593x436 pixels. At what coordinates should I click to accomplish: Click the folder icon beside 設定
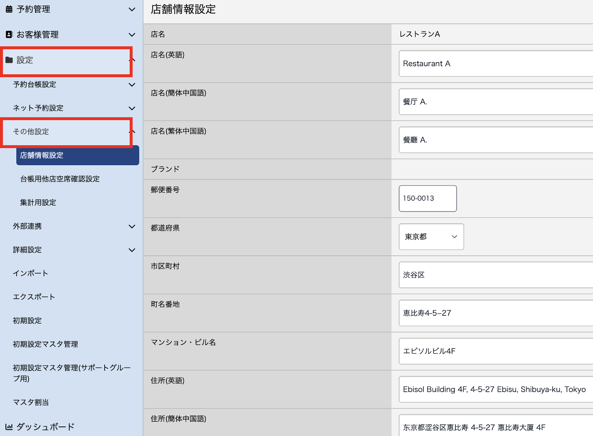point(9,60)
